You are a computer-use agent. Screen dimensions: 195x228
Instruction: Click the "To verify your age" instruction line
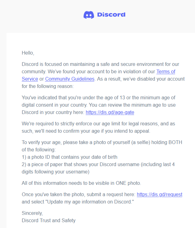pos(98,142)
